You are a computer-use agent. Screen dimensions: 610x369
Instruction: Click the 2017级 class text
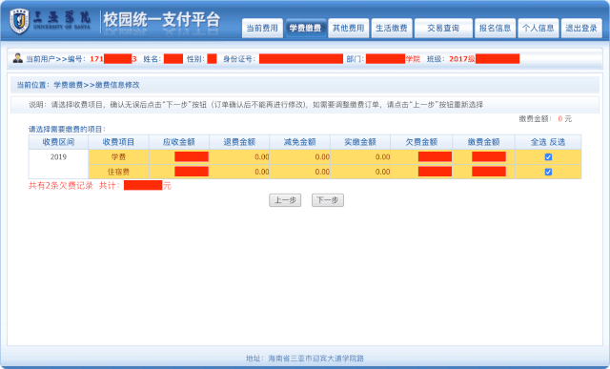pos(462,59)
